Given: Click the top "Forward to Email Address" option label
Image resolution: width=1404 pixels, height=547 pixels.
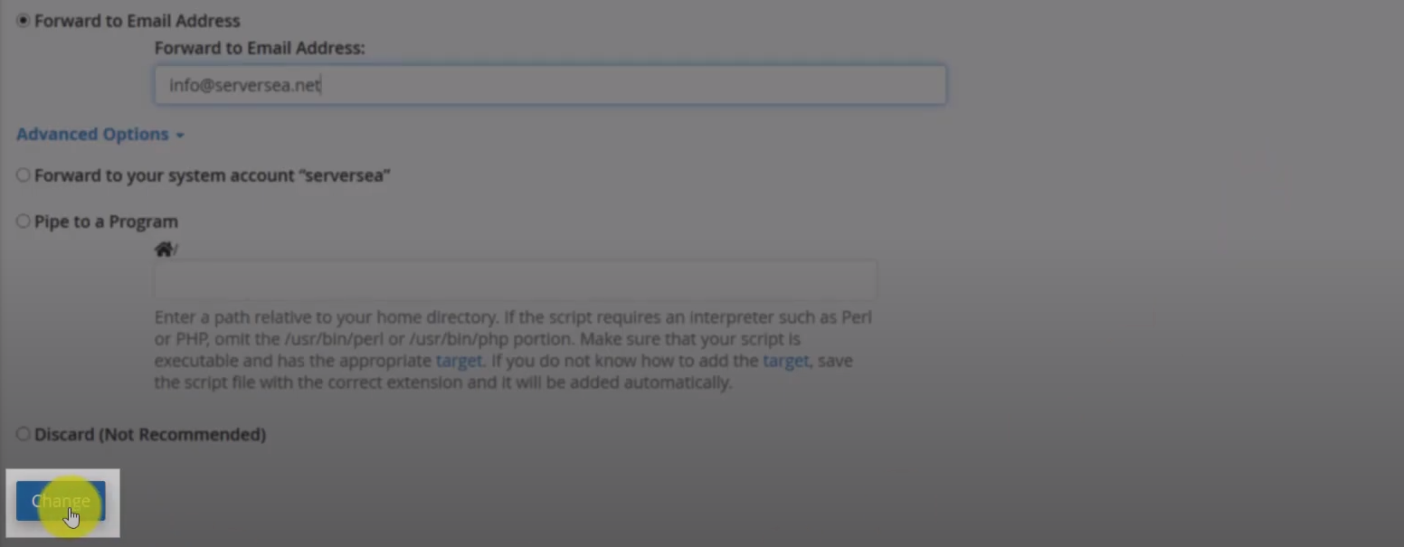Looking at the screenshot, I should (138, 21).
